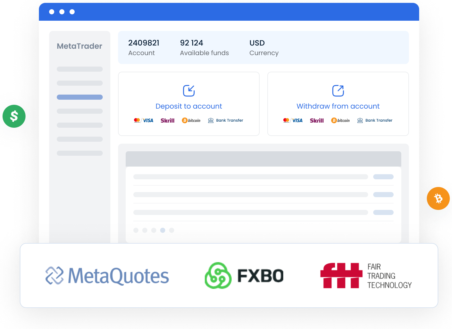The image size is (452, 329).
Task: Open the Deposit to account link
Action: point(189,106)
